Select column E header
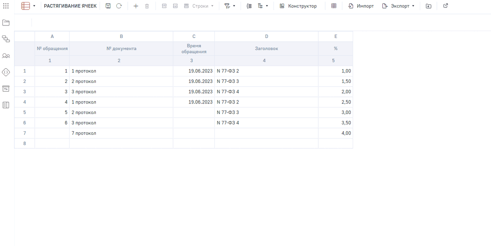 click(336, 36)
